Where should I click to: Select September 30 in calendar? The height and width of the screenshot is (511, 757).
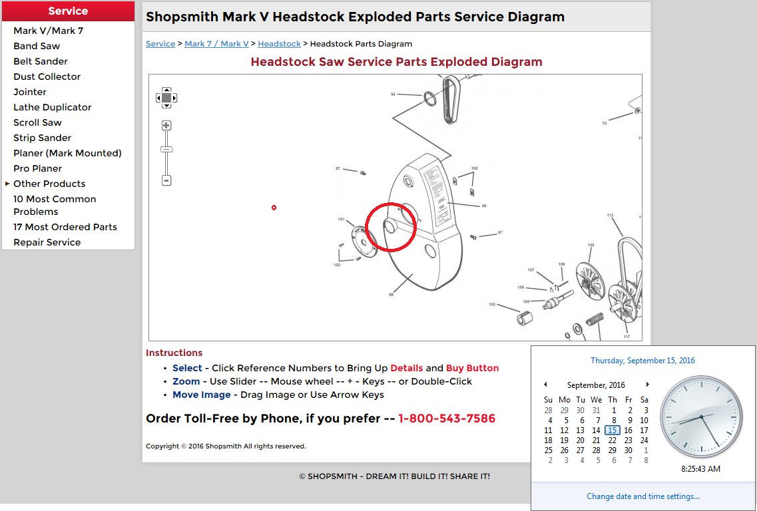point(628,450)
